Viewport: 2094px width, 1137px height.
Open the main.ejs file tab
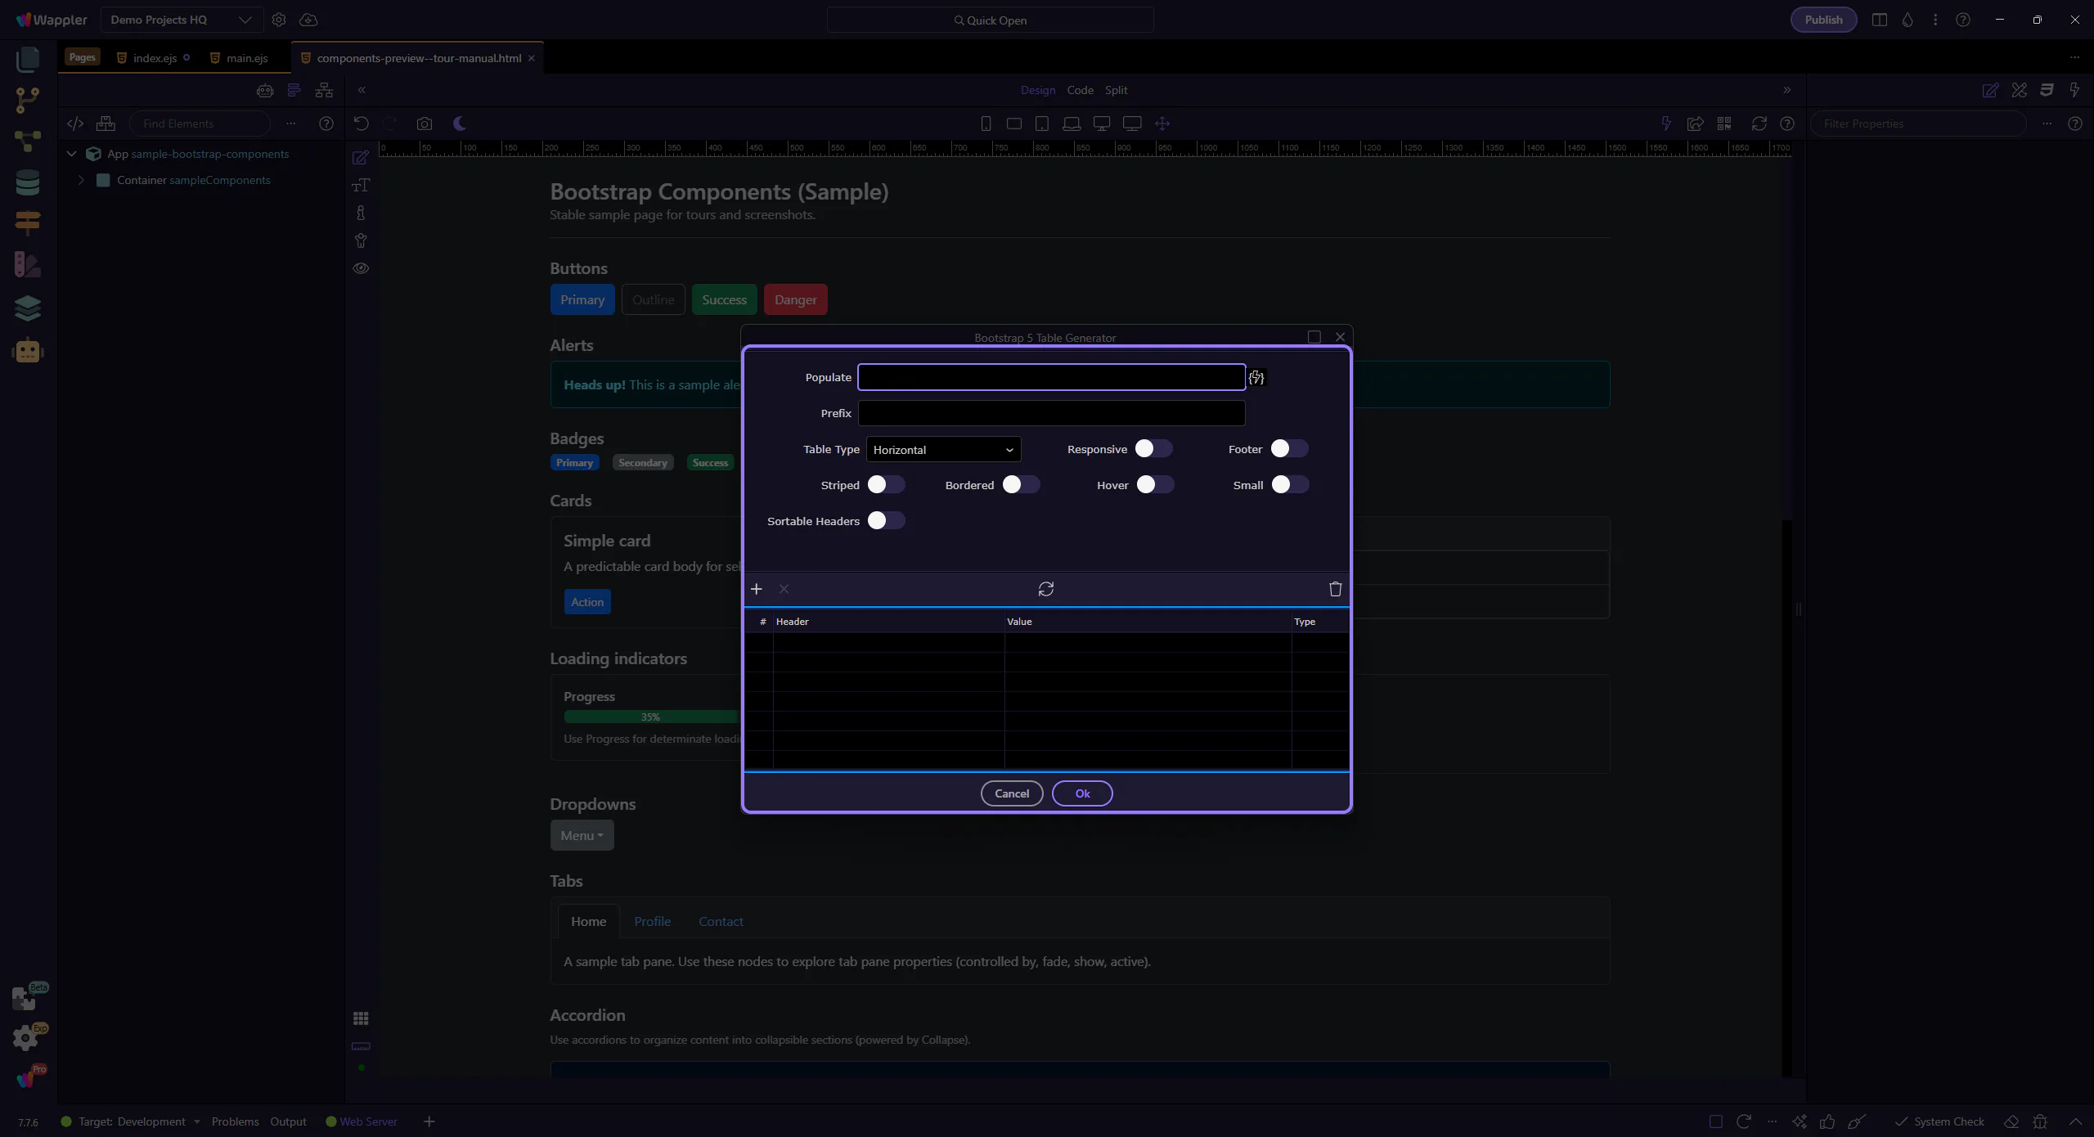point(246,58)
